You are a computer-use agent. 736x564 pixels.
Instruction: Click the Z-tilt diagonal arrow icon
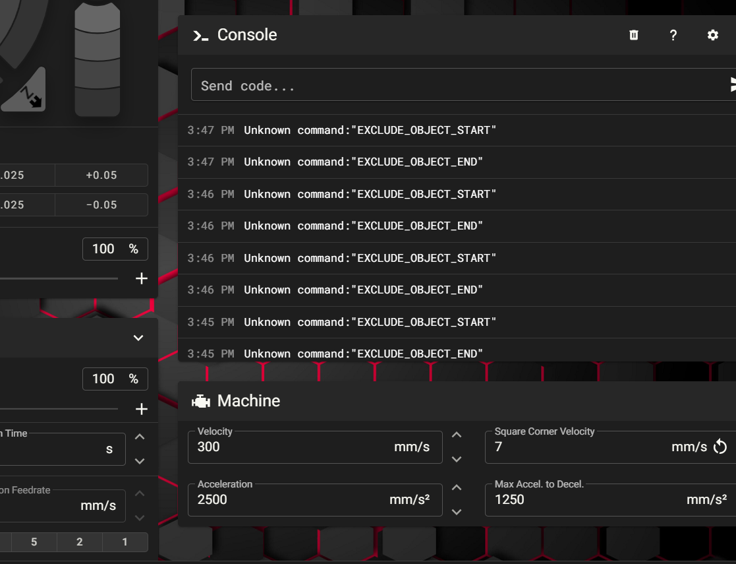[x=32, y=97]
